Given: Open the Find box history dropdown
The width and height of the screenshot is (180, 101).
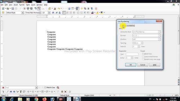Looking at the screenshot, I should coord(36,88).
